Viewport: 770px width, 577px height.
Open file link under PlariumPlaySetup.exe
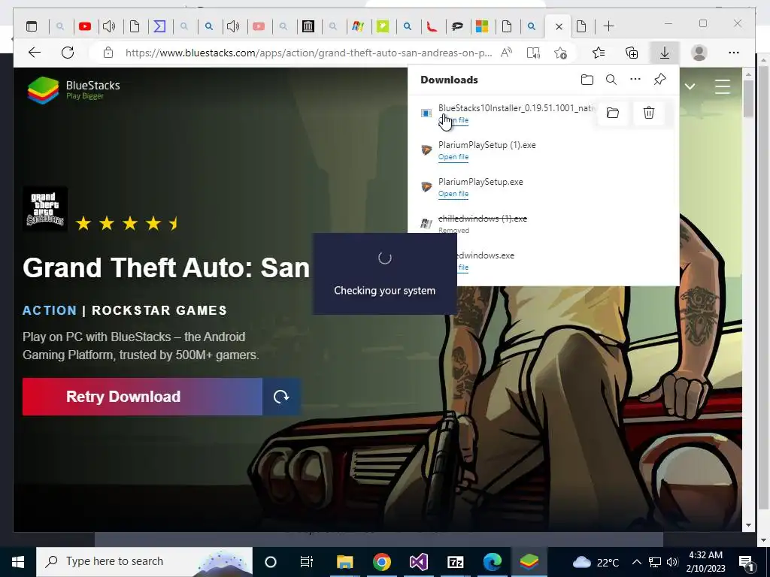[453, 194]
